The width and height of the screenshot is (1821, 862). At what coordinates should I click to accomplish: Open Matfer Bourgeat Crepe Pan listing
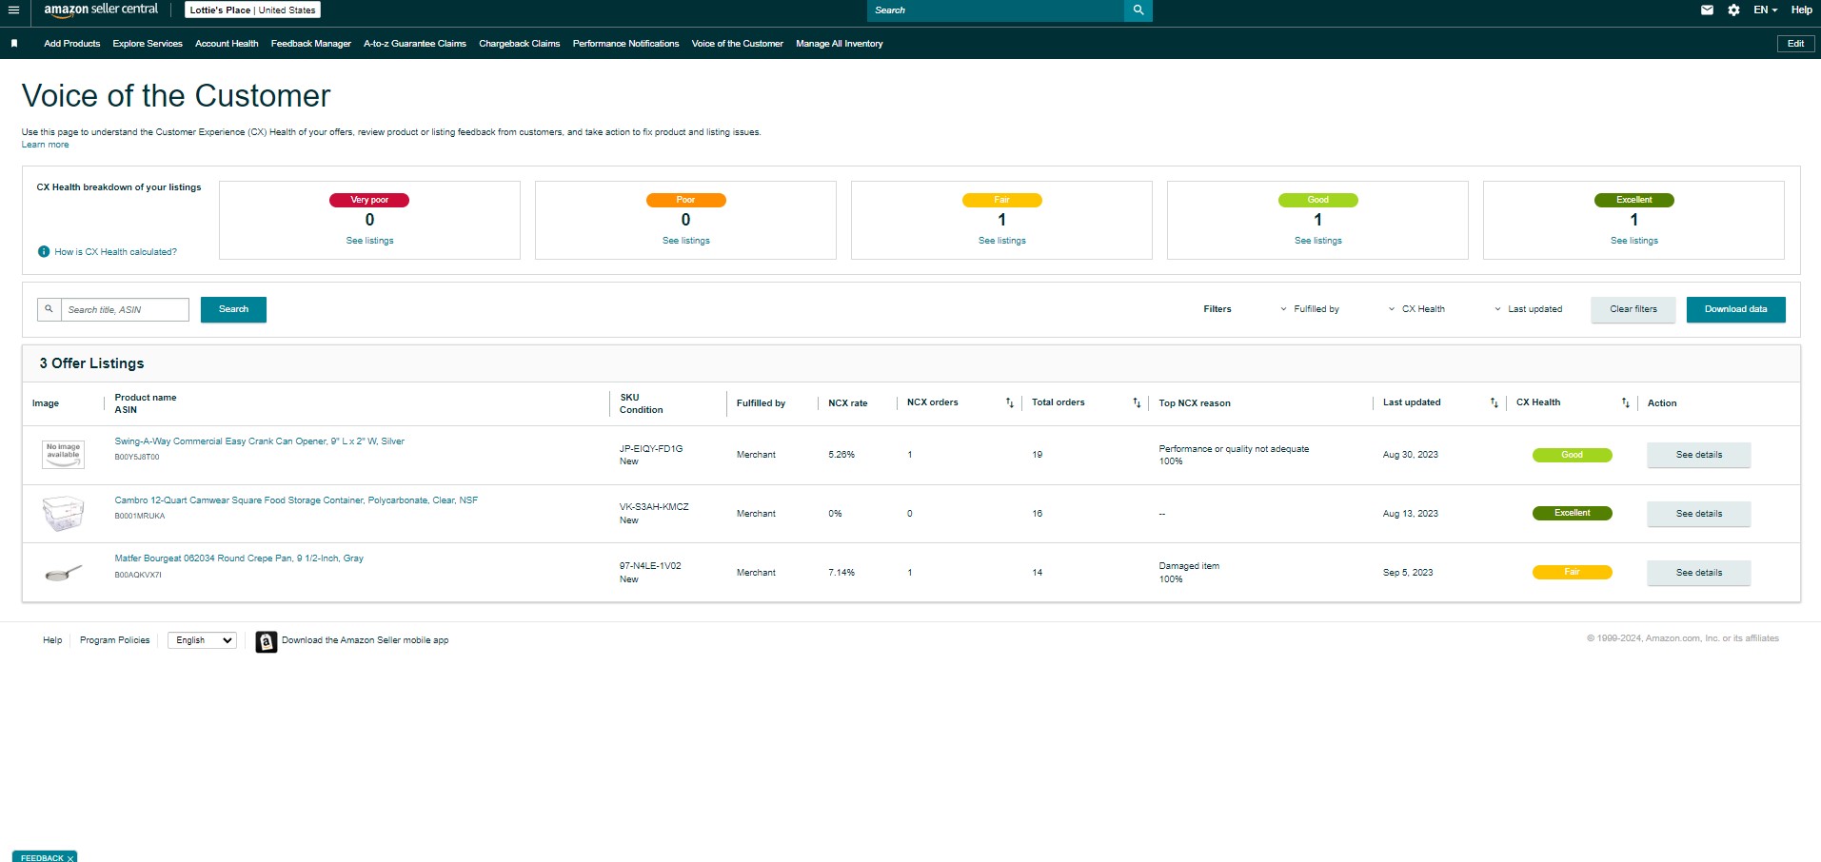tap(239, 558)
